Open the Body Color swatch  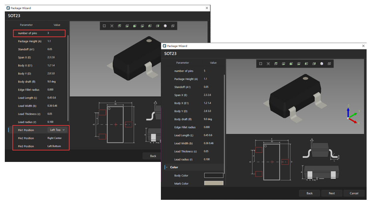click(x=213, y=175)
